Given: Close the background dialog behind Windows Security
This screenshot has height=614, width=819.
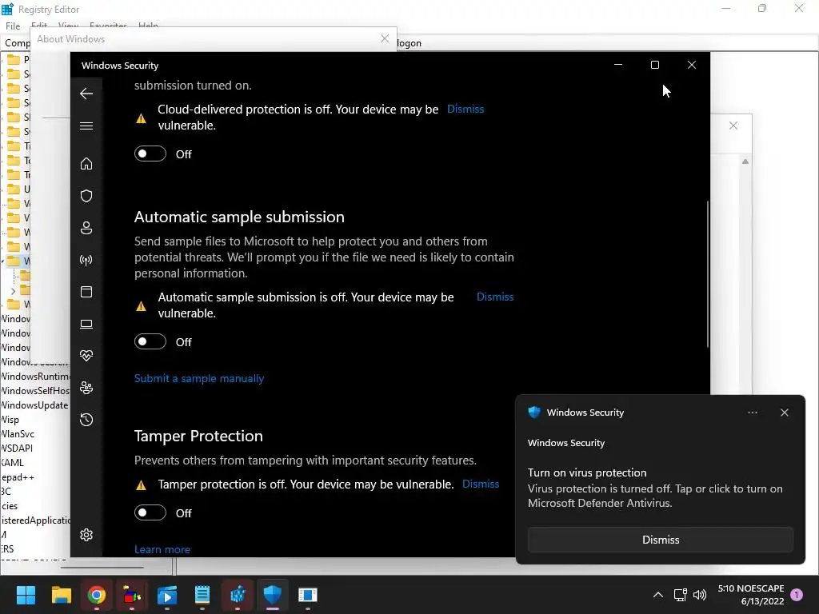Looking at the screenshot, I should (x=733, y=126).
